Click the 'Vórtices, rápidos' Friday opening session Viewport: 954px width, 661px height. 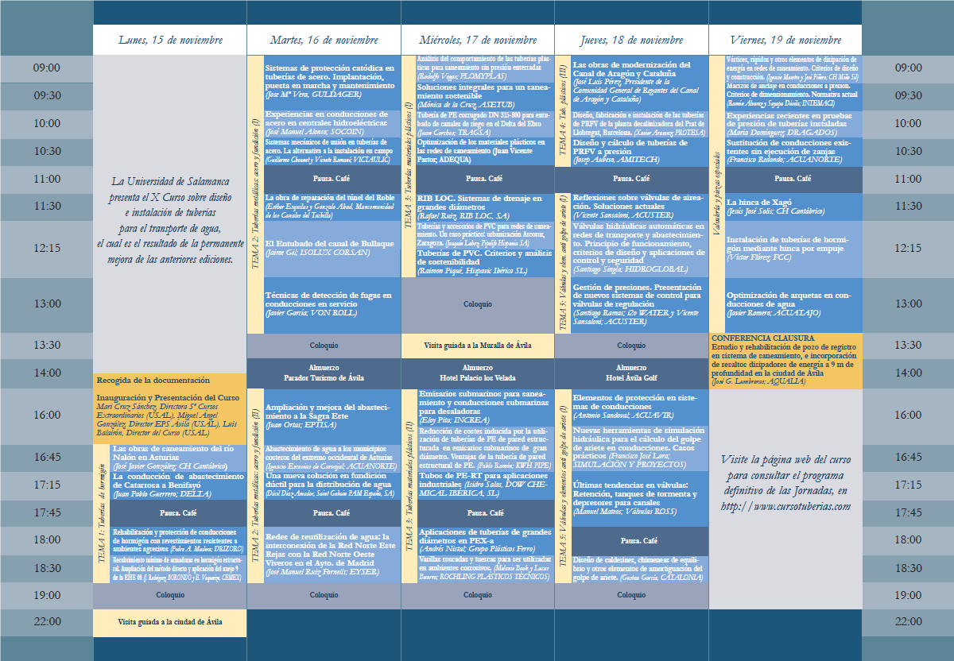(793, 68)
